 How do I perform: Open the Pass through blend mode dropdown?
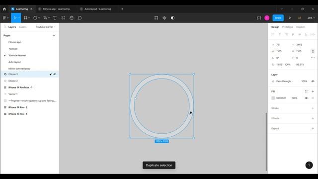click(285, 82)
